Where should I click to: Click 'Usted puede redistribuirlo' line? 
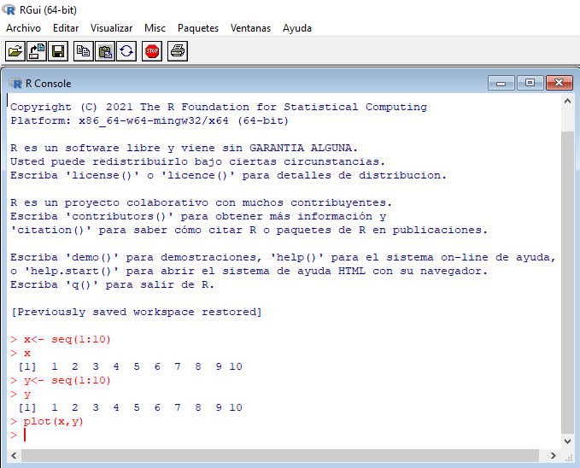pos(198,161)
